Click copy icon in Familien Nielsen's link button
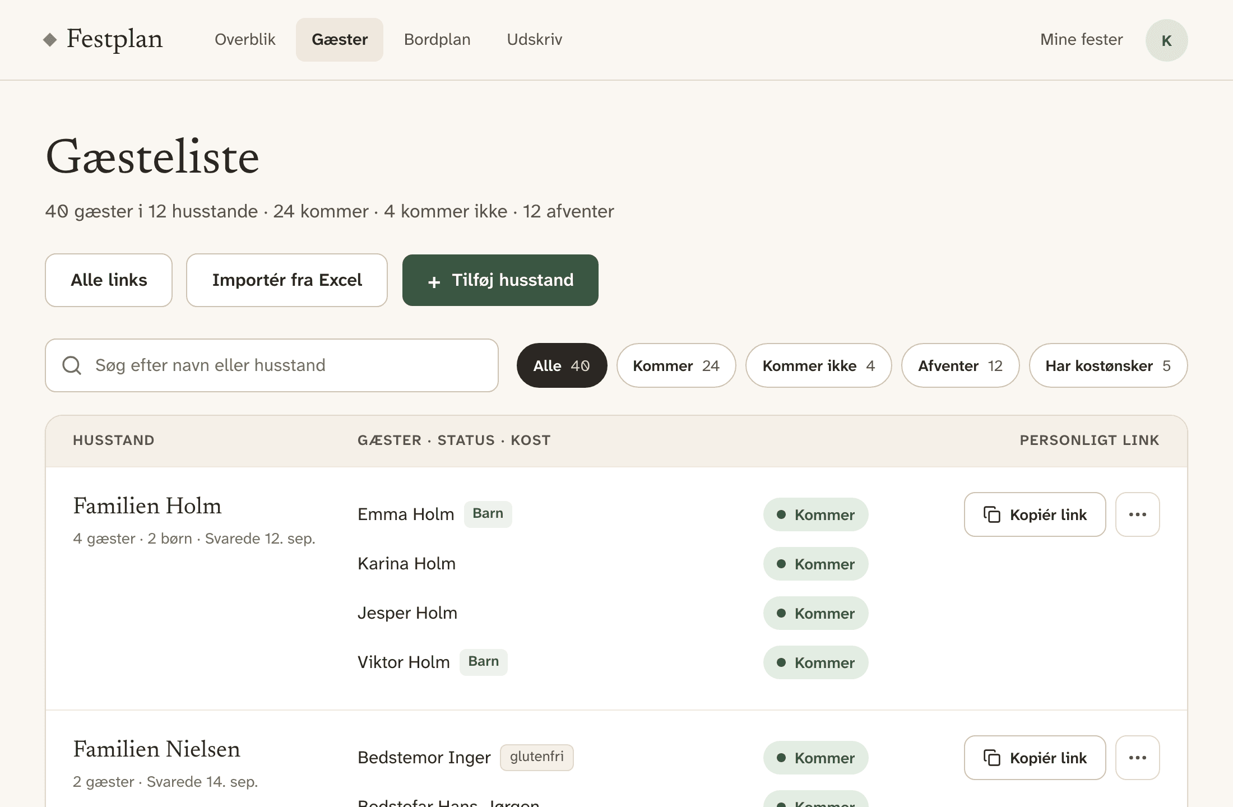1233x807 pixels. point(992,758)
